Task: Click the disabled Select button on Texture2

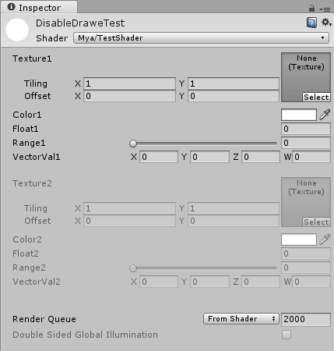Action: pos(316,222)
